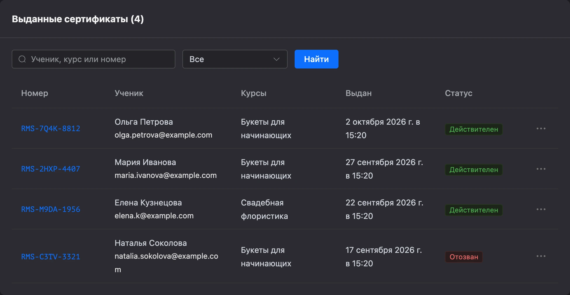The width and height of the screenshot is (570, 295).
Task: Expand the Все status filter dropdown
Action: (235, 59)
